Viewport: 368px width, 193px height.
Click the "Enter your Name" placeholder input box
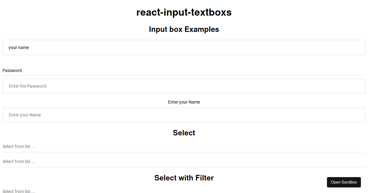click(184, 115)
